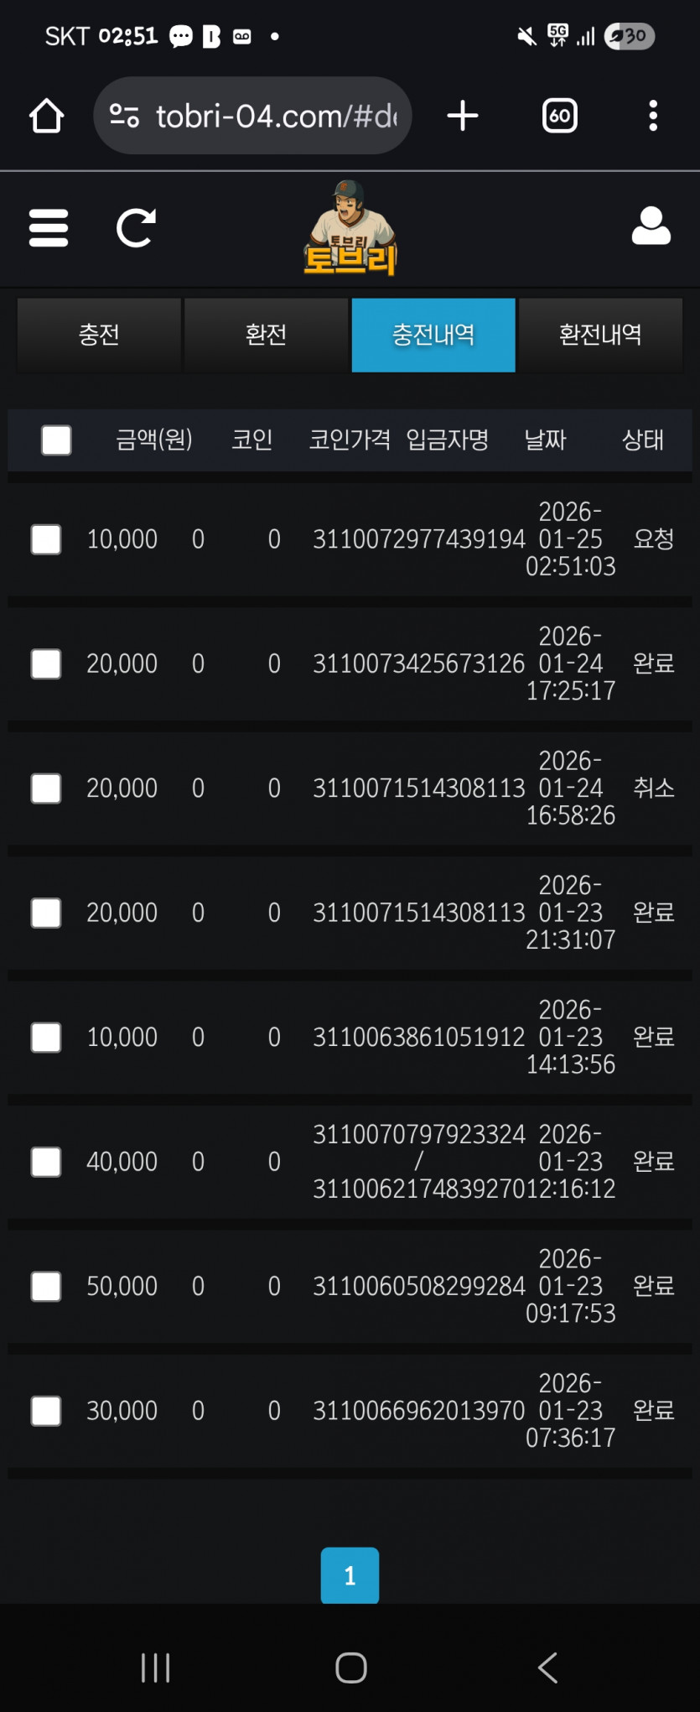
Task: Check the 02:51:03 requested row checkbox
Action: pyautogui.click(x=46, y=539)
